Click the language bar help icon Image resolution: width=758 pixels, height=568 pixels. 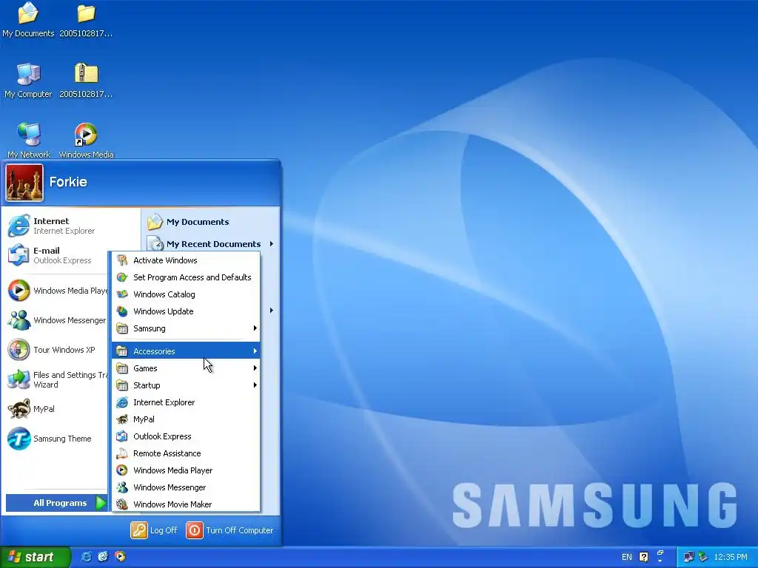(643, 557)
